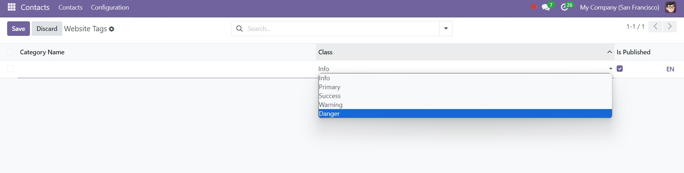This screenshot has height=173, width=684.
Task: Go to the previous page arrow
Action: pos(655,27)
